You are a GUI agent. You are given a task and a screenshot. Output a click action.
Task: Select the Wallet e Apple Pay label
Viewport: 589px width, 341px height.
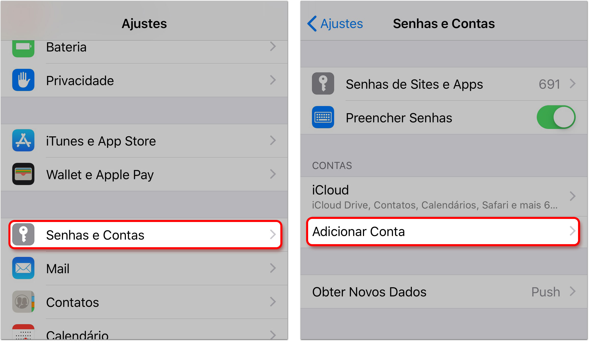[100, 175]
